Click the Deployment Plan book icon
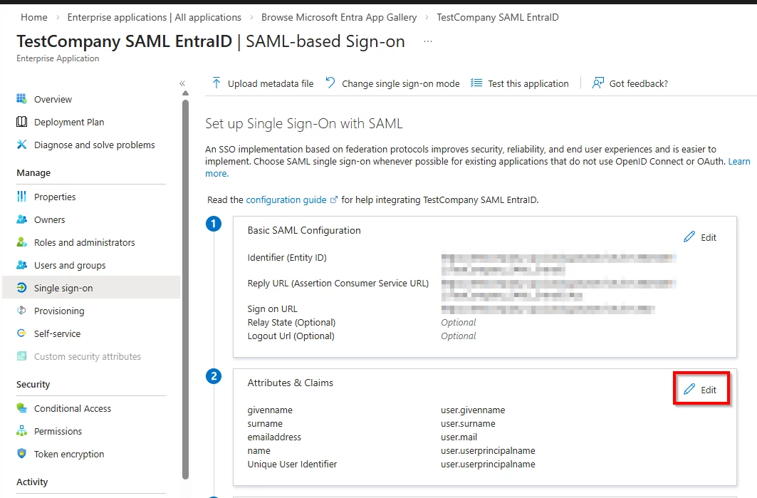Screen dimensions: 757x498 click(21, 122)
